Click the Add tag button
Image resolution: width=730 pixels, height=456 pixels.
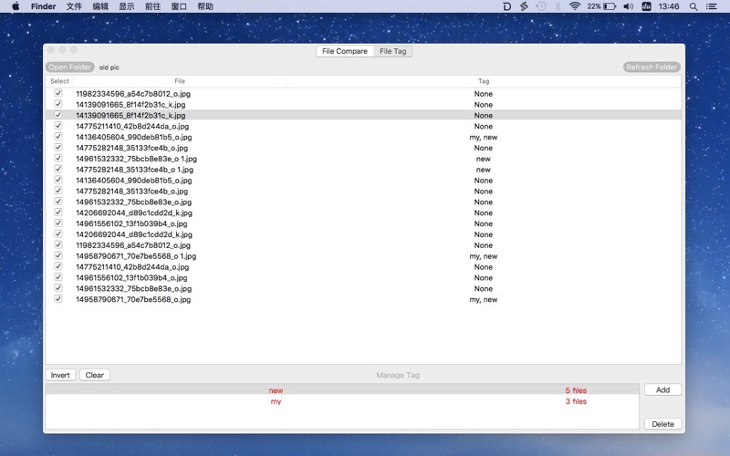point(662,390)
